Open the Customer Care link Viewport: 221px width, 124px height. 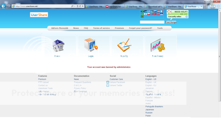tap(116, 79)
